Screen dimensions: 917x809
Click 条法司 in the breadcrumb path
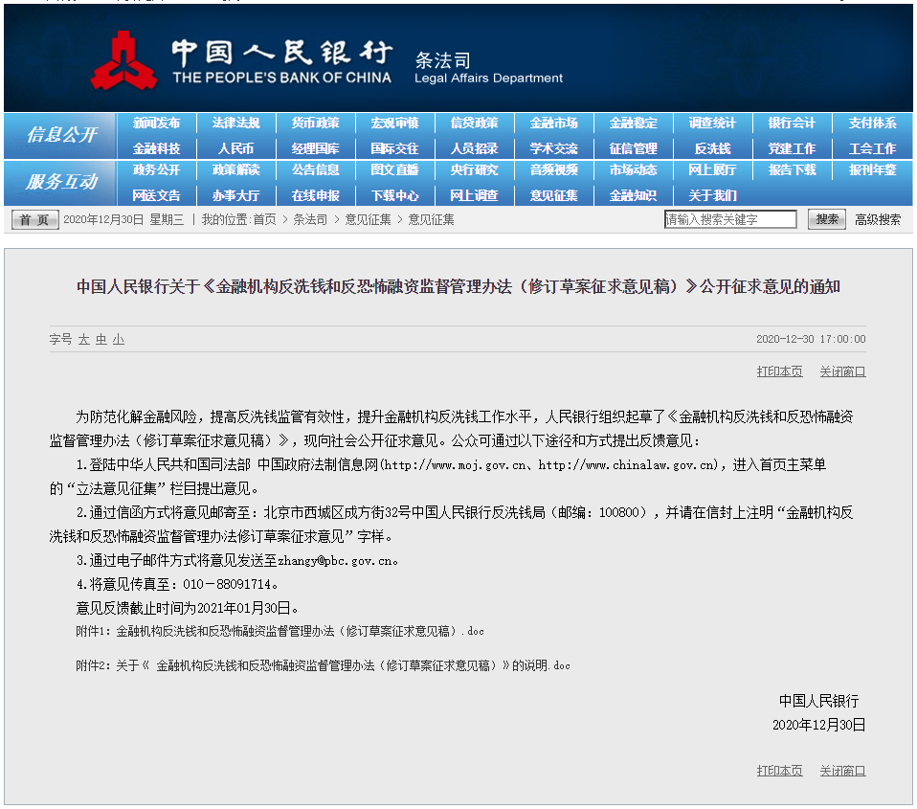click(x=310, y=220)
